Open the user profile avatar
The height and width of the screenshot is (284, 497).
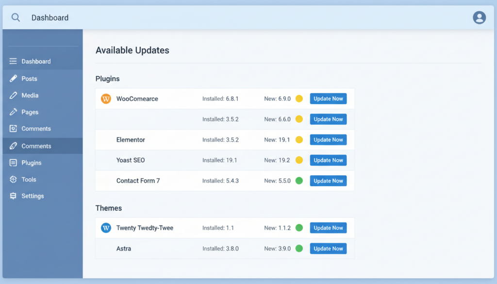479,17
